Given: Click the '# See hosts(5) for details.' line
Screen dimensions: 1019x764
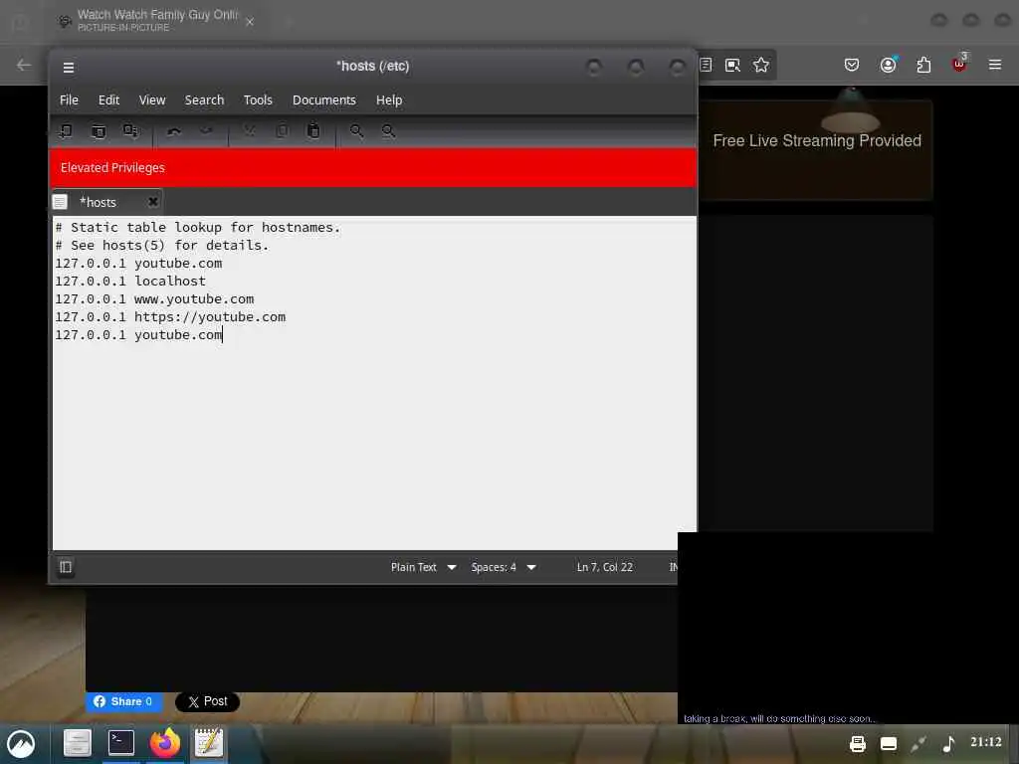Looking at the screenshot, I should 162,246.
